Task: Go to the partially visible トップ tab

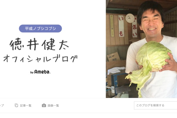Action: click(x=2, y=106)
